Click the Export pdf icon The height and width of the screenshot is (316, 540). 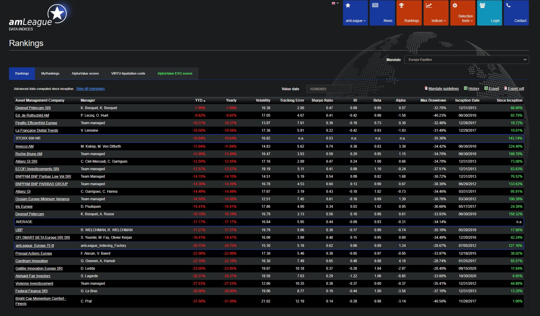click(505, 88)
